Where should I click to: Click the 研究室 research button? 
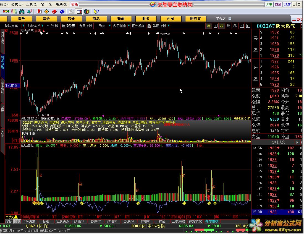click(x=195, y=19)
